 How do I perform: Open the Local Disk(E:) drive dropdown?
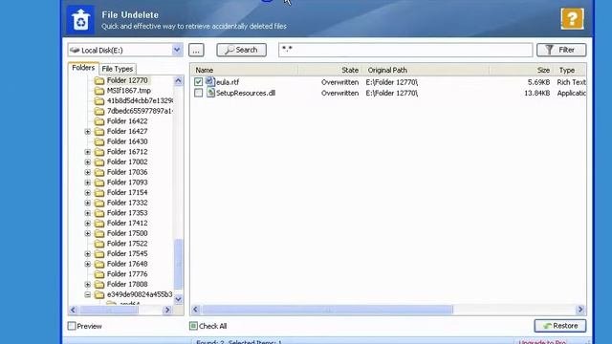pyautogui.click(x=177, y=50)
